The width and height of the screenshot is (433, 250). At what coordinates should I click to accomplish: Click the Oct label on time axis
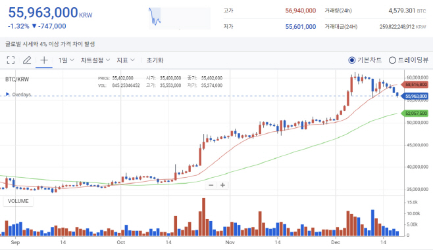coord(120,242)
